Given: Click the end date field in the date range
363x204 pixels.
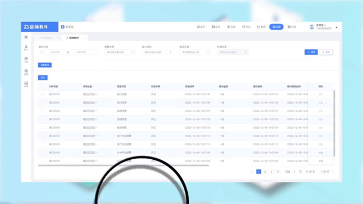Looking at the screenshot, I should (x=81, y=52).
